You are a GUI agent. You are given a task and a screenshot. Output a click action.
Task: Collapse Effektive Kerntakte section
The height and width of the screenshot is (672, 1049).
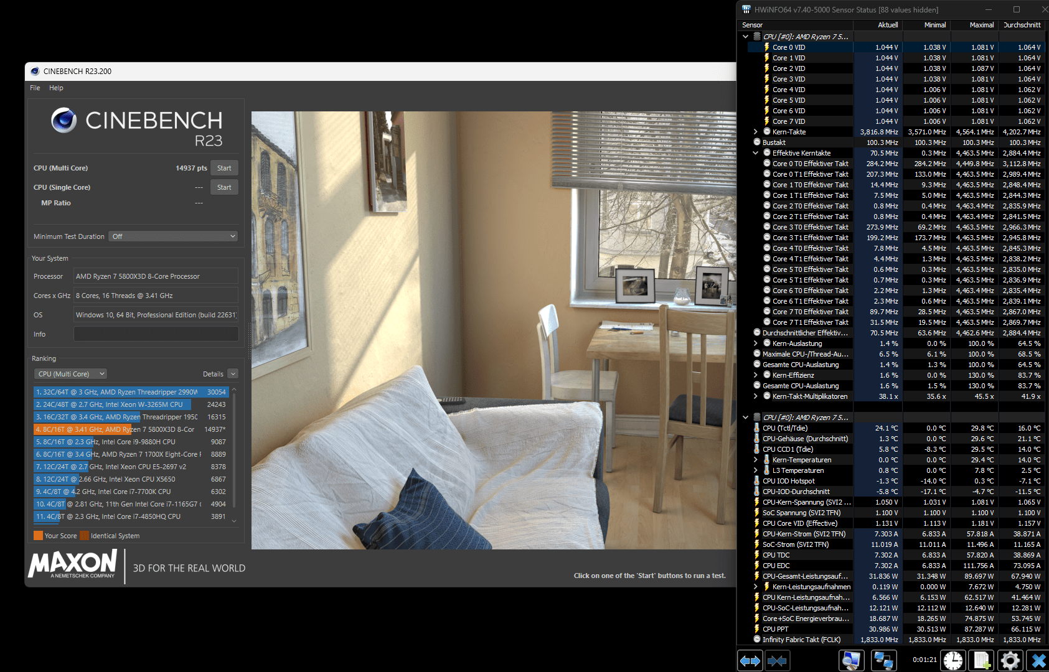(x=756, y=153)
